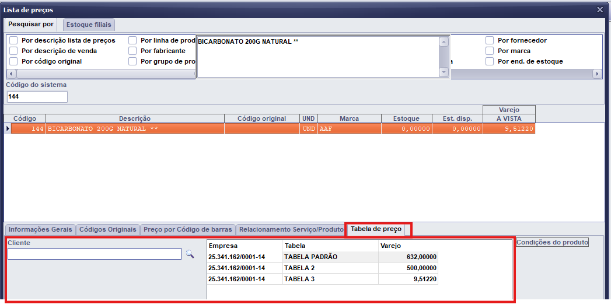Click the Condições do produto button
The image size is (611, 304).
[x=552, y=242]
